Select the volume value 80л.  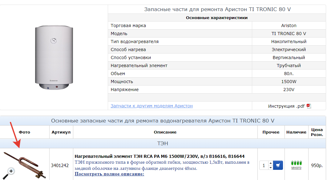(x=289, y=74)
